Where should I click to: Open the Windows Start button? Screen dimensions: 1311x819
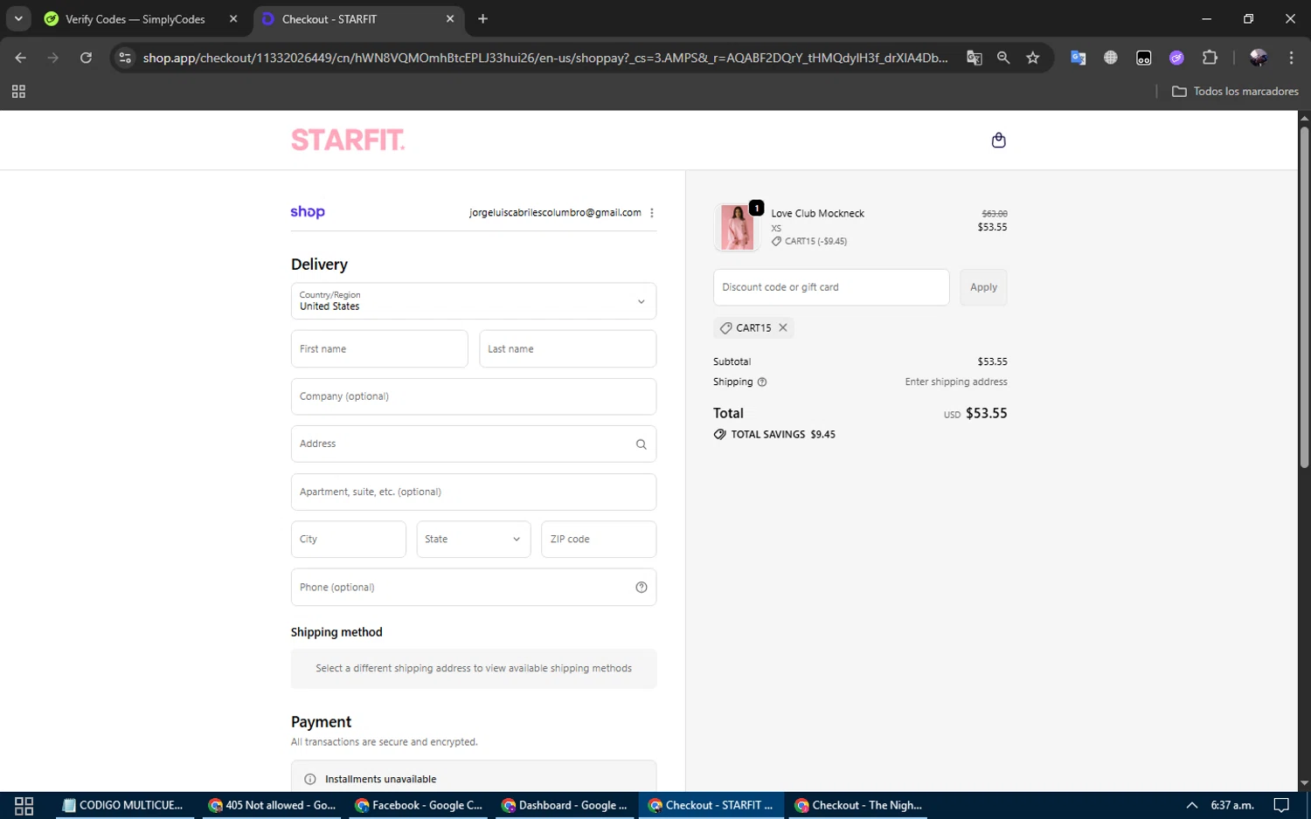coord(24,805)
